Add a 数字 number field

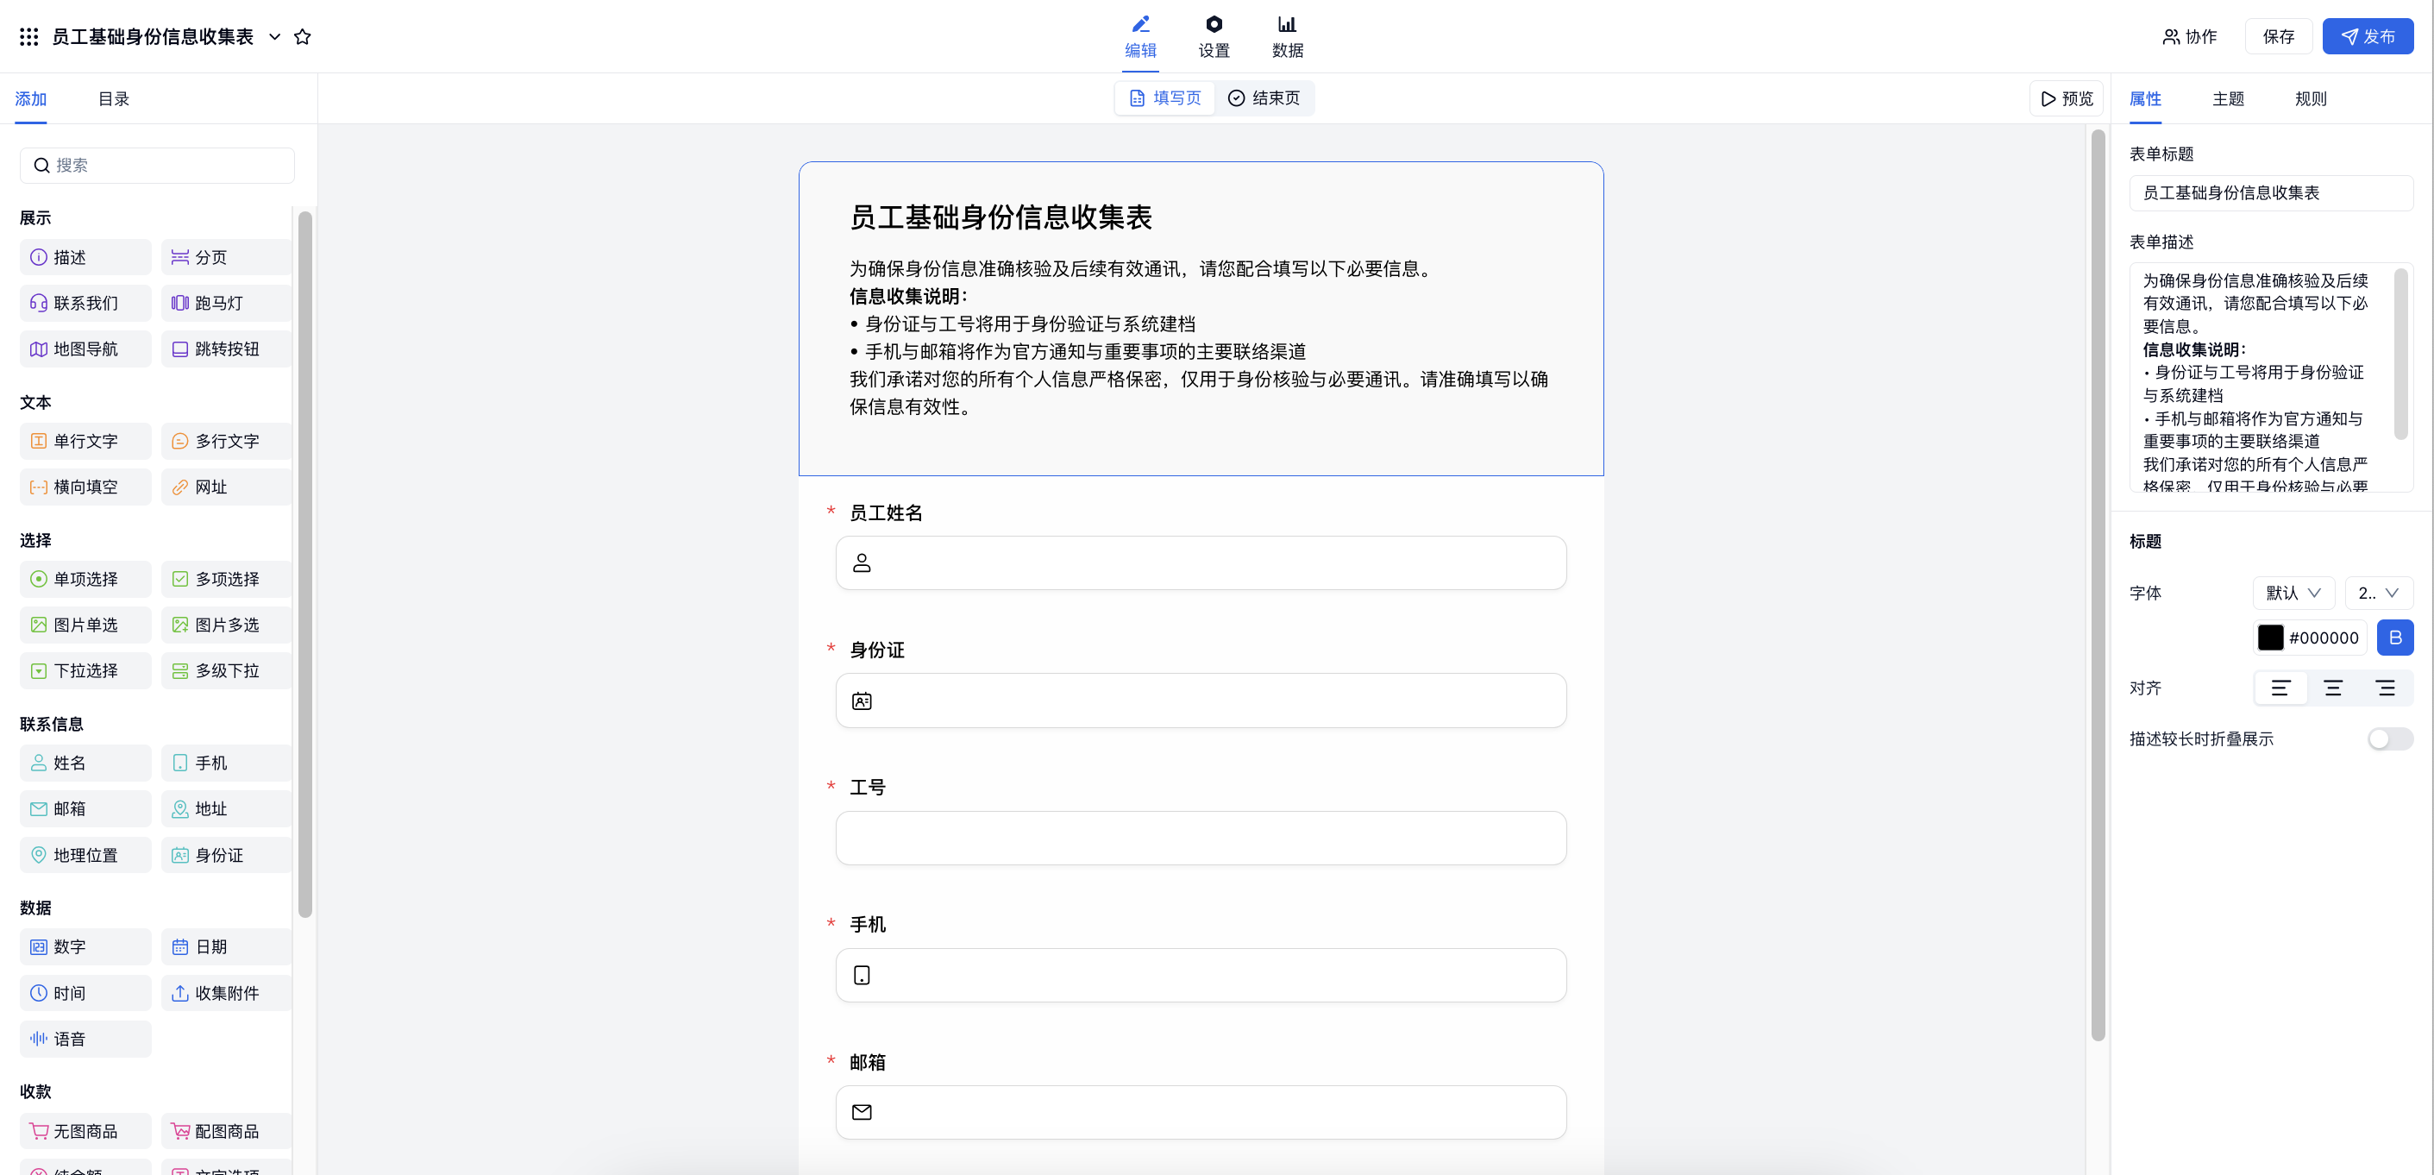point(85,946)
